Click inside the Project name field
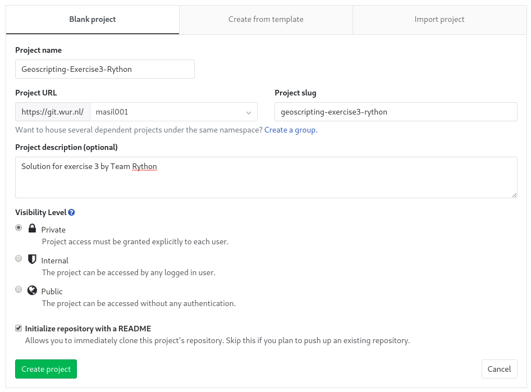 [104, 69]
